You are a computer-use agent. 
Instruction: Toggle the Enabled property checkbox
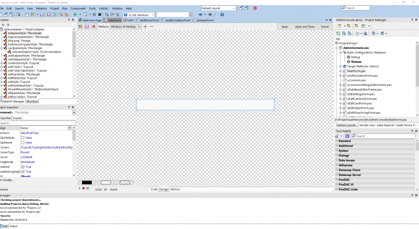[x=23, y=167]
